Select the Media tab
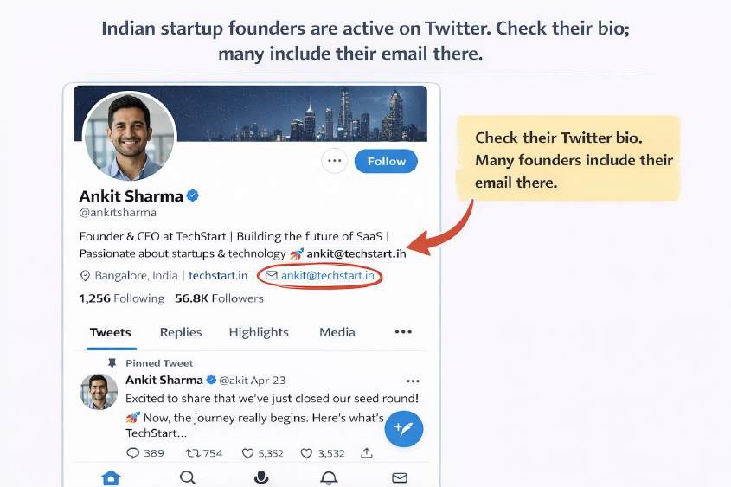Screen dimensions: 731x487 pos(337,332)
